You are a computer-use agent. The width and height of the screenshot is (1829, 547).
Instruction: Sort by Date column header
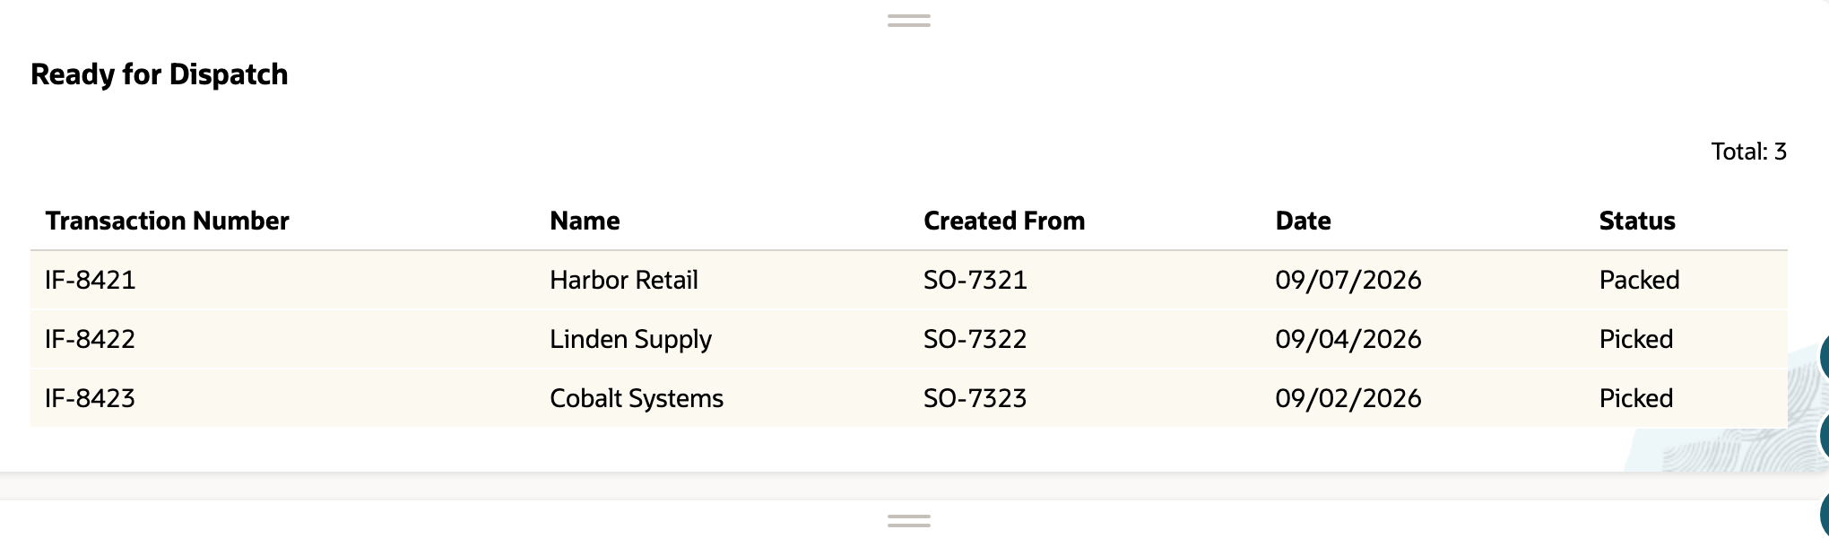(x=1303, y=221)
